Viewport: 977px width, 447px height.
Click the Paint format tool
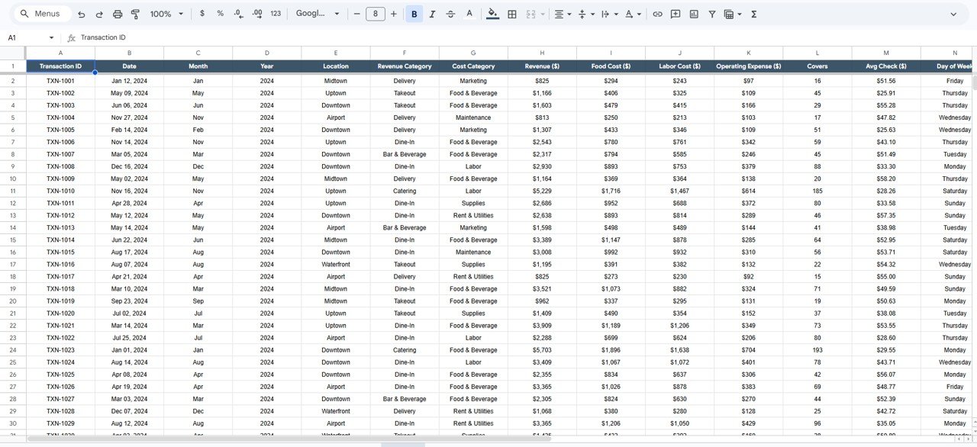click(136, 14)
